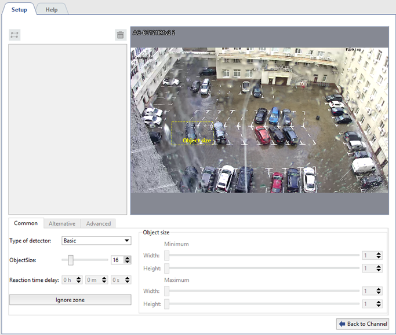Click the Minimum Height value stepper

pyautogui.click(x=379, y=268)
